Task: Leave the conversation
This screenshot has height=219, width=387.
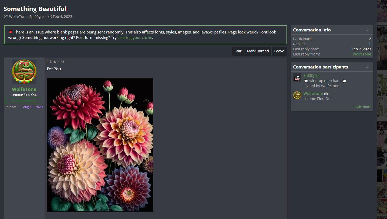Action: pos(279,51)
